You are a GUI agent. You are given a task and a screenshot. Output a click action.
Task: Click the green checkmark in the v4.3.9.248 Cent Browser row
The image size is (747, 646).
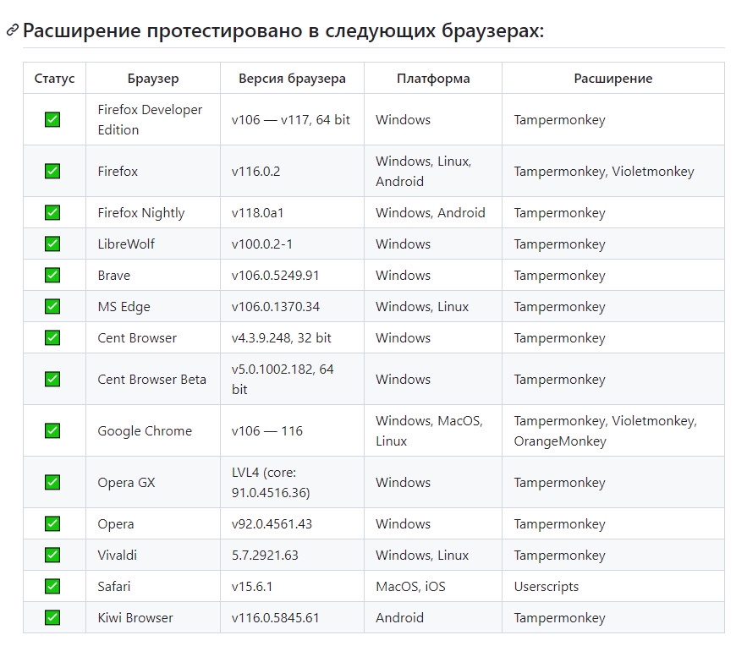[52, 337]
